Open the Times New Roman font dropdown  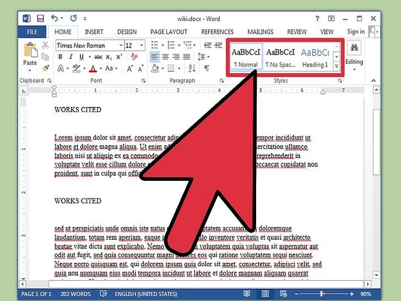pyautogui.click(x=121, y=45)
